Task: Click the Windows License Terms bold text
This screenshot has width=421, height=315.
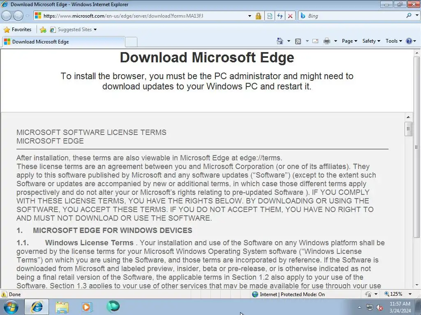Action: tap(89, 243)
